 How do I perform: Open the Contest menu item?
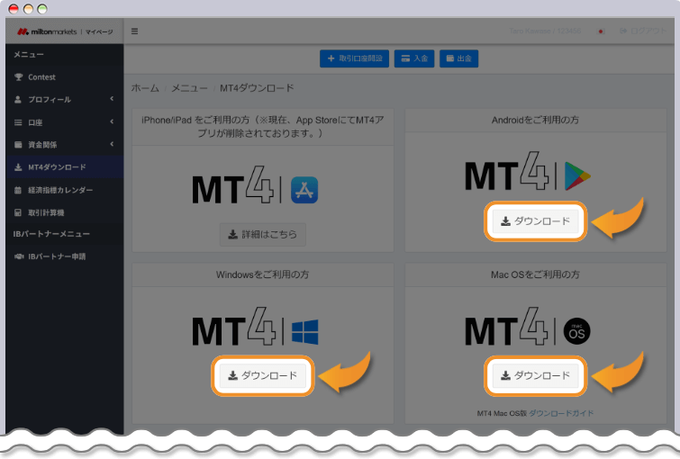click(x=65, y=77)
